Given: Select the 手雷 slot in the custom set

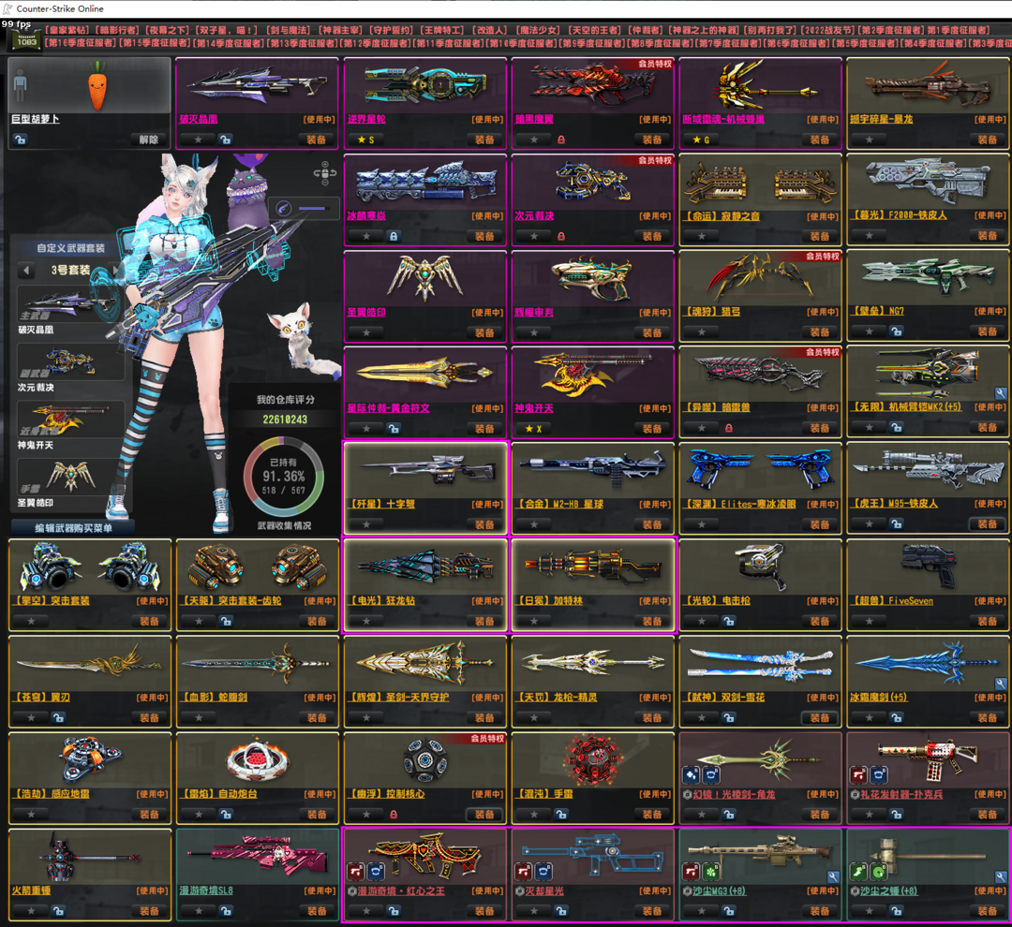Looking at the screenshot, I should pyautogui.click(x=69, y=478).
